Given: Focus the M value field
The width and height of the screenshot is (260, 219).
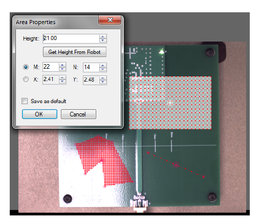Looking at the screenshot, I should pos(51,67).
